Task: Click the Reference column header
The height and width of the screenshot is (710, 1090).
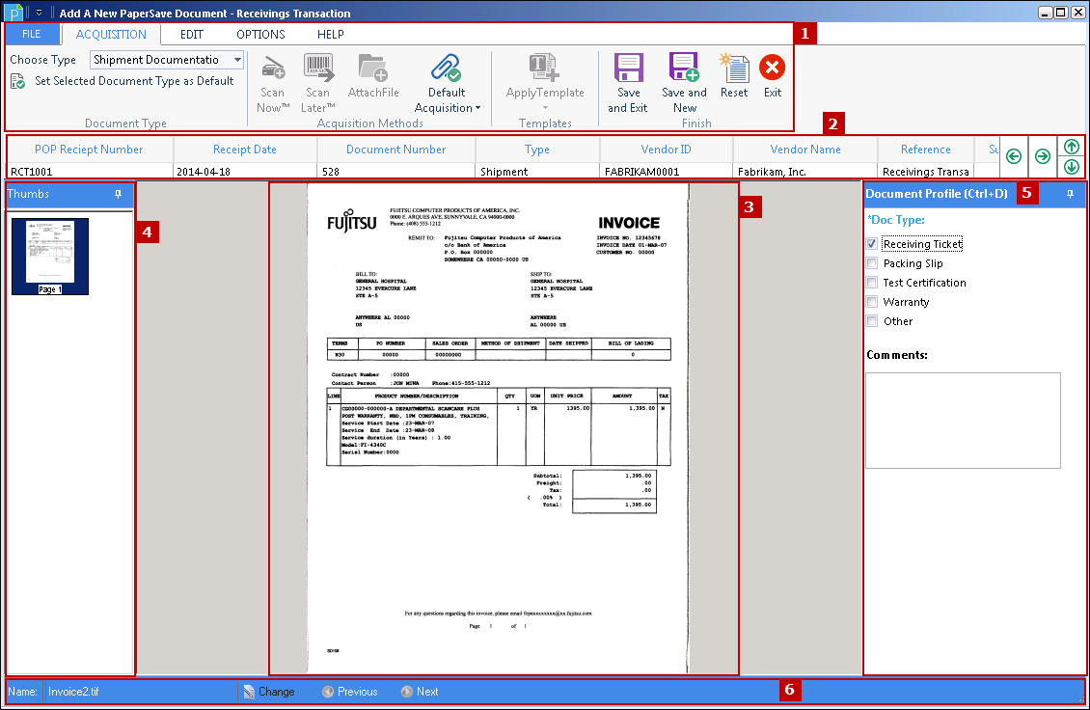Action: point(925,150)
